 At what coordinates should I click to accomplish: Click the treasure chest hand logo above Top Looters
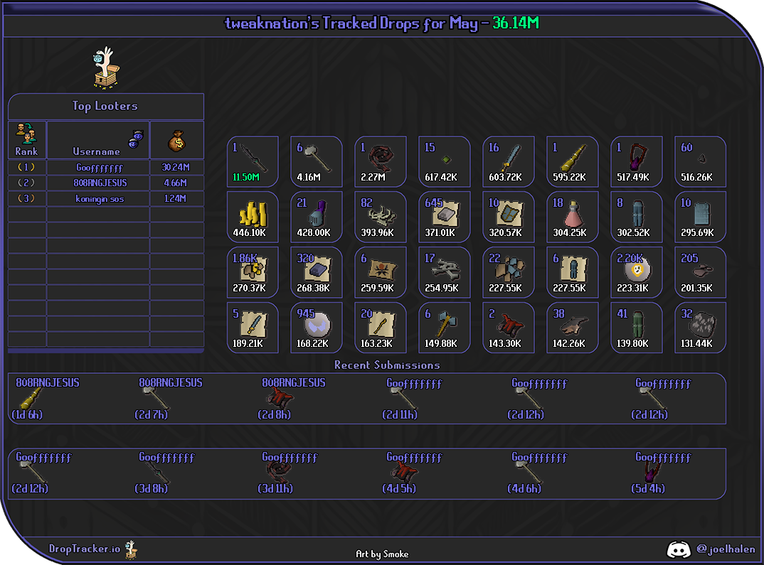106,68
